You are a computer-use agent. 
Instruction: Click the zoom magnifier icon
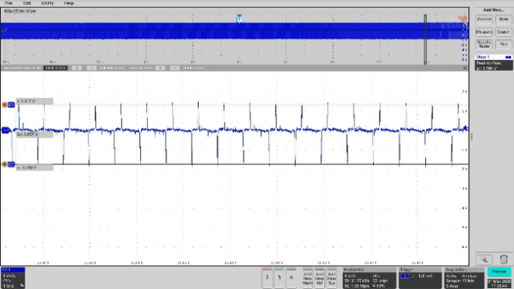484,260
